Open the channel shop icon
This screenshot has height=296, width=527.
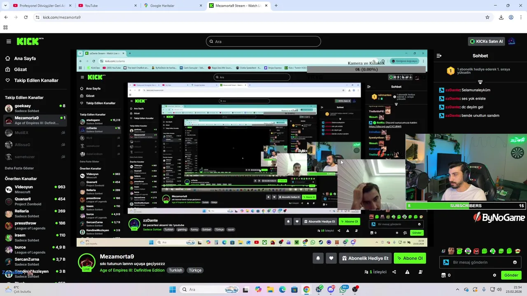(443, 275)
